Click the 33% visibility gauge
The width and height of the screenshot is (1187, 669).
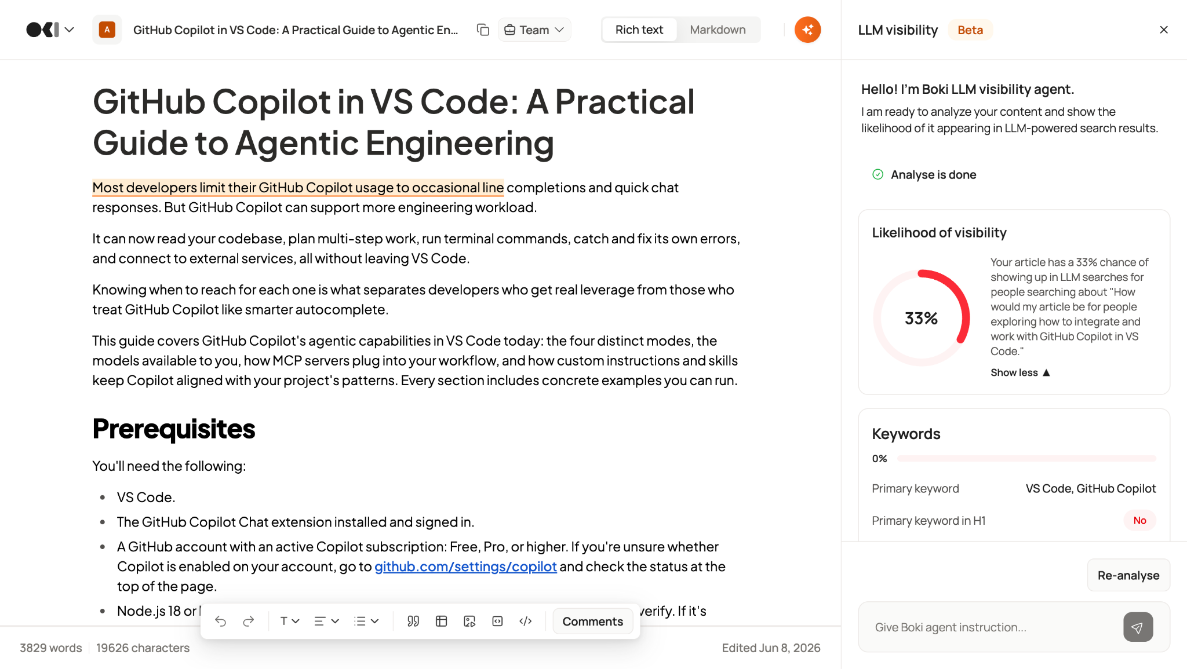pos(922,318)
